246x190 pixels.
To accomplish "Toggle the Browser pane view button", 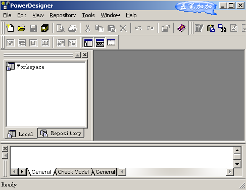I will (x=88, y=43).
